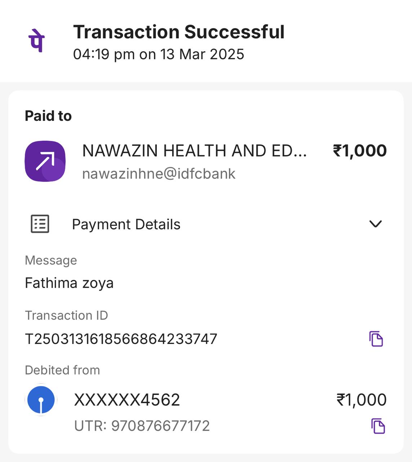Screen dimensions: 412x462
Task: Click the Paid to heading
Action: pos(48,116)
